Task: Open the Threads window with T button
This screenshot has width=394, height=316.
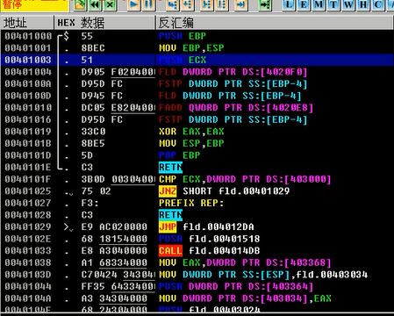Action: coord(333,5)
